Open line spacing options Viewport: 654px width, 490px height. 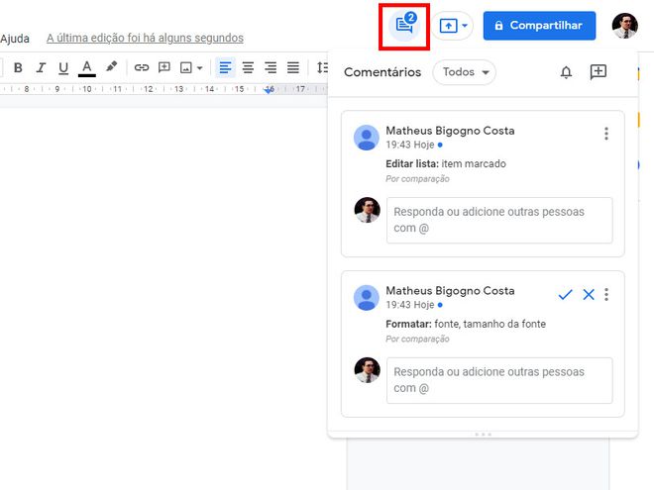tap(322, 67)
